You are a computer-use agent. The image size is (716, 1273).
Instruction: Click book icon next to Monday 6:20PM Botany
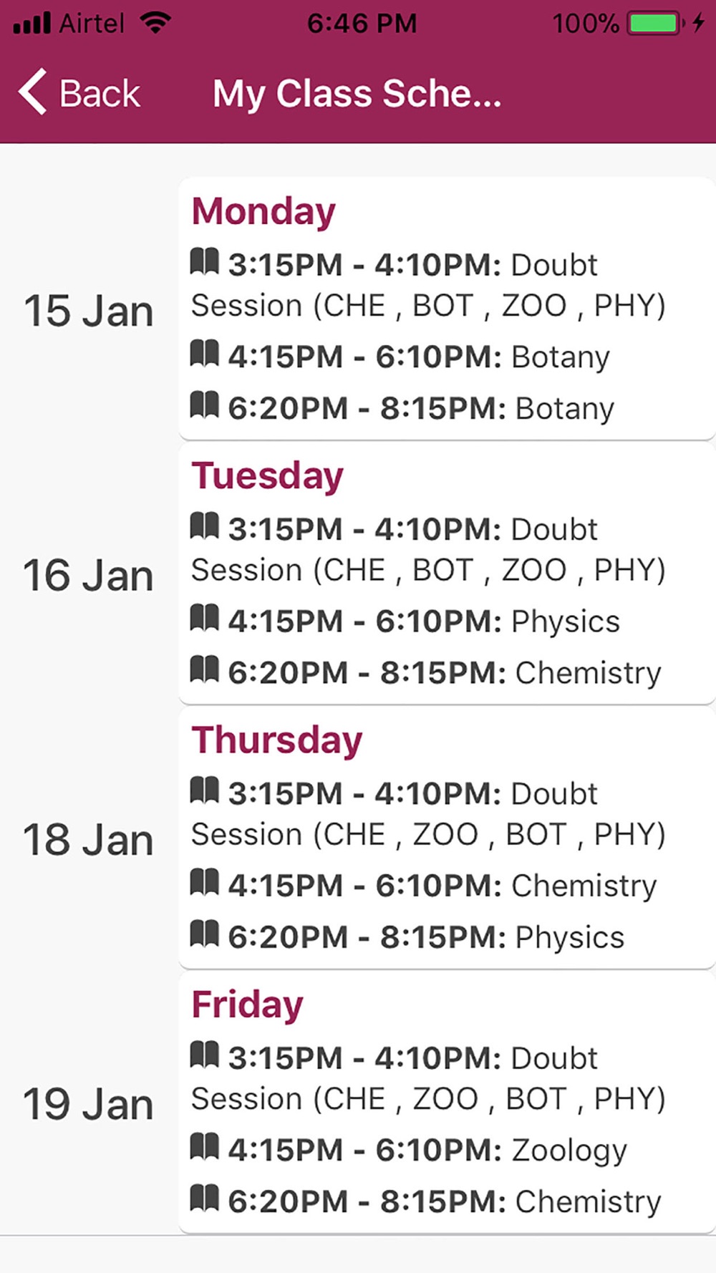pyautogui.click(x=205, y=405)
